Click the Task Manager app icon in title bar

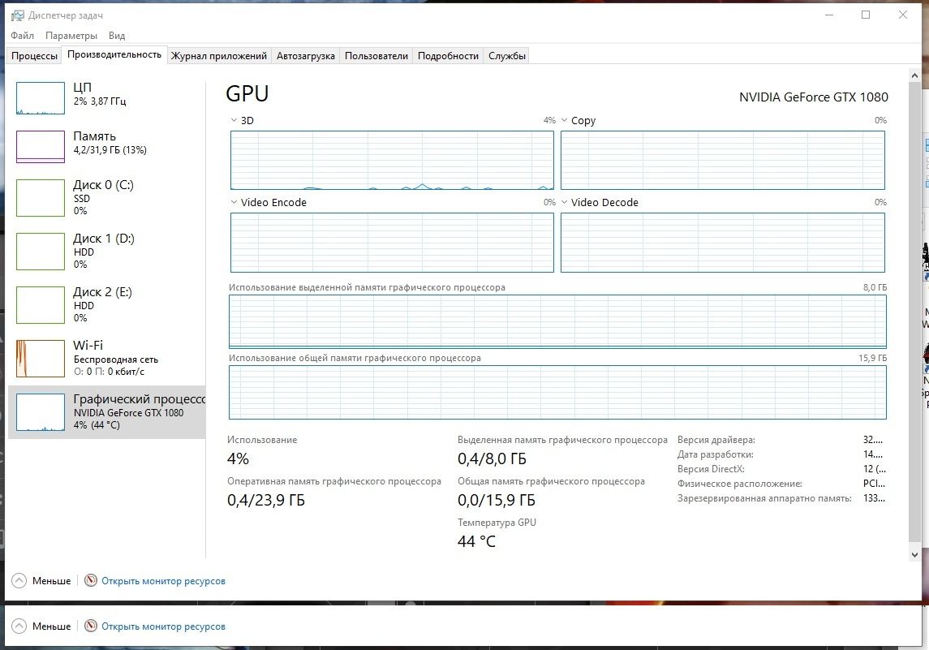click(x=17, y=15)
